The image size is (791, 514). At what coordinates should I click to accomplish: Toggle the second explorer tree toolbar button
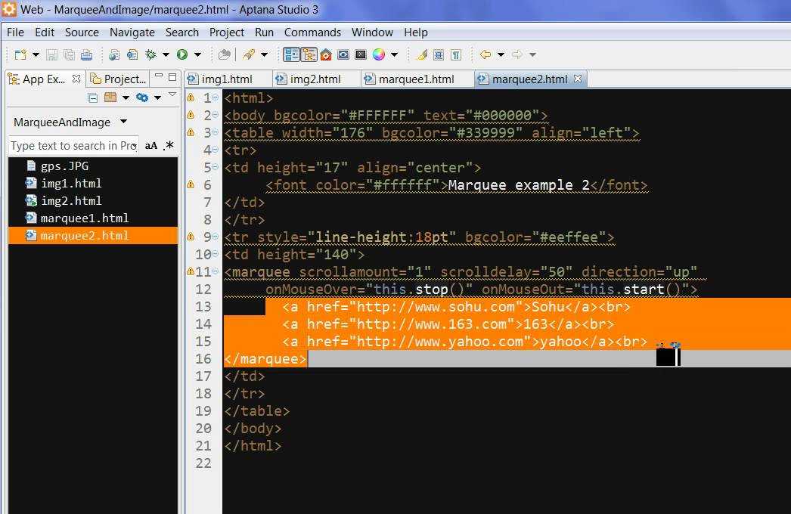[309, 54]
